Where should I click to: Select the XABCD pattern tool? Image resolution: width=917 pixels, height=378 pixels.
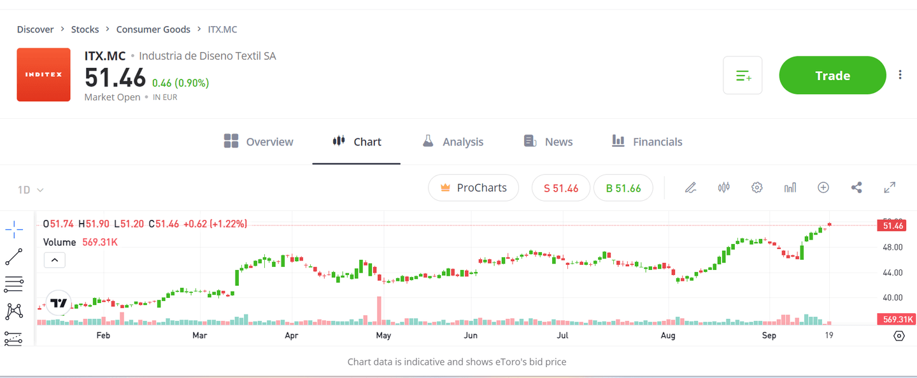click(x=14, y=311)
